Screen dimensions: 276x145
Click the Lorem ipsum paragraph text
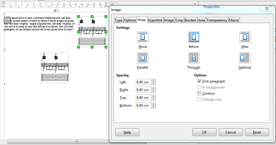pos(39,24)
